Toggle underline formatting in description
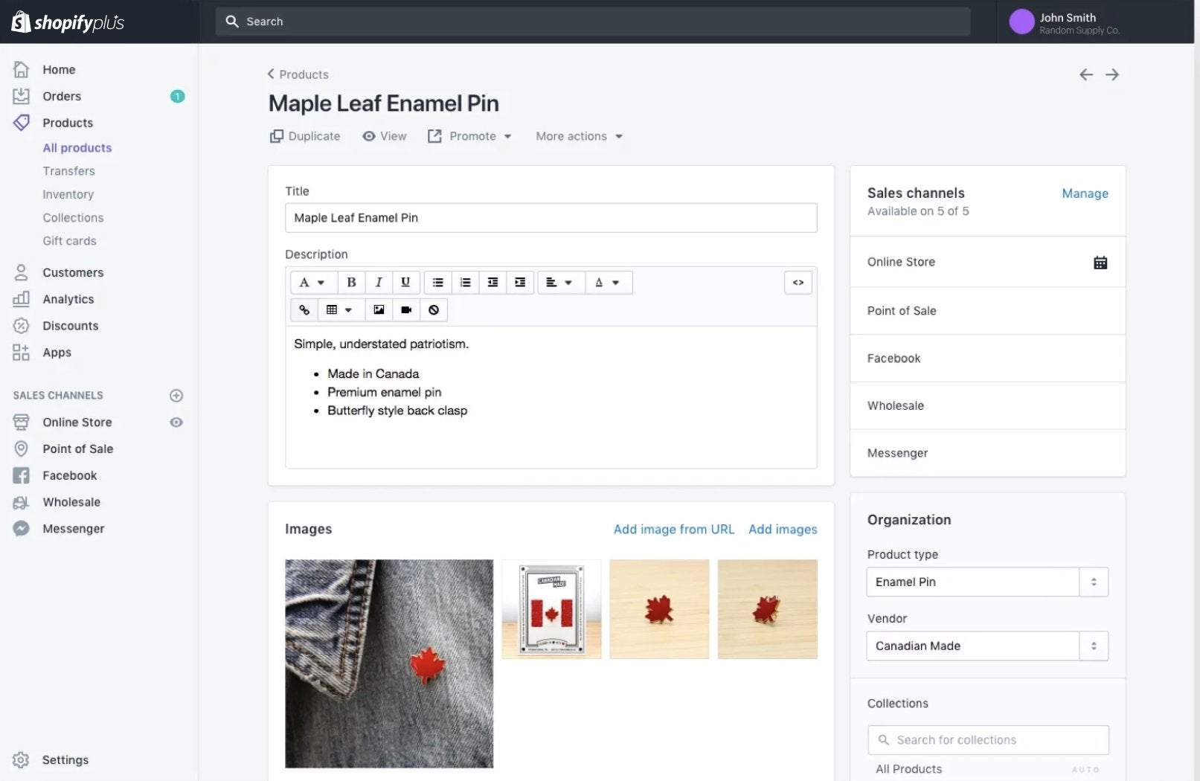 (405, 283)
